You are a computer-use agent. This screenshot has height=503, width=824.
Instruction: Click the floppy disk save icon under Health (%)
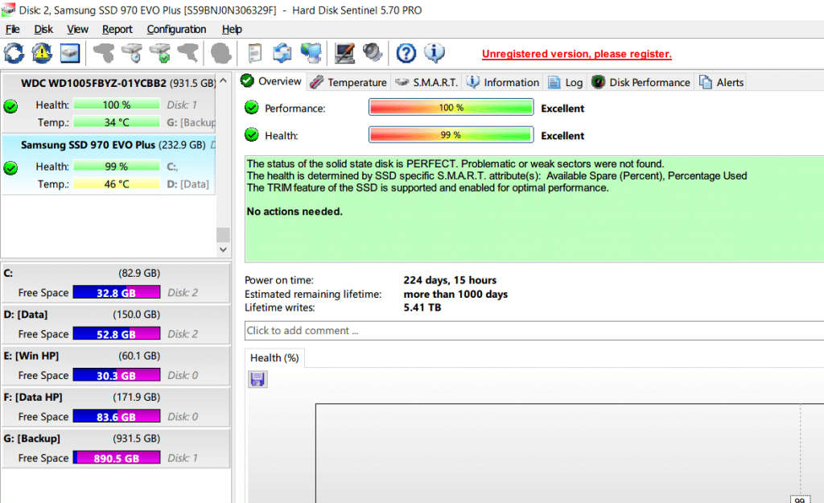point(257,379)
